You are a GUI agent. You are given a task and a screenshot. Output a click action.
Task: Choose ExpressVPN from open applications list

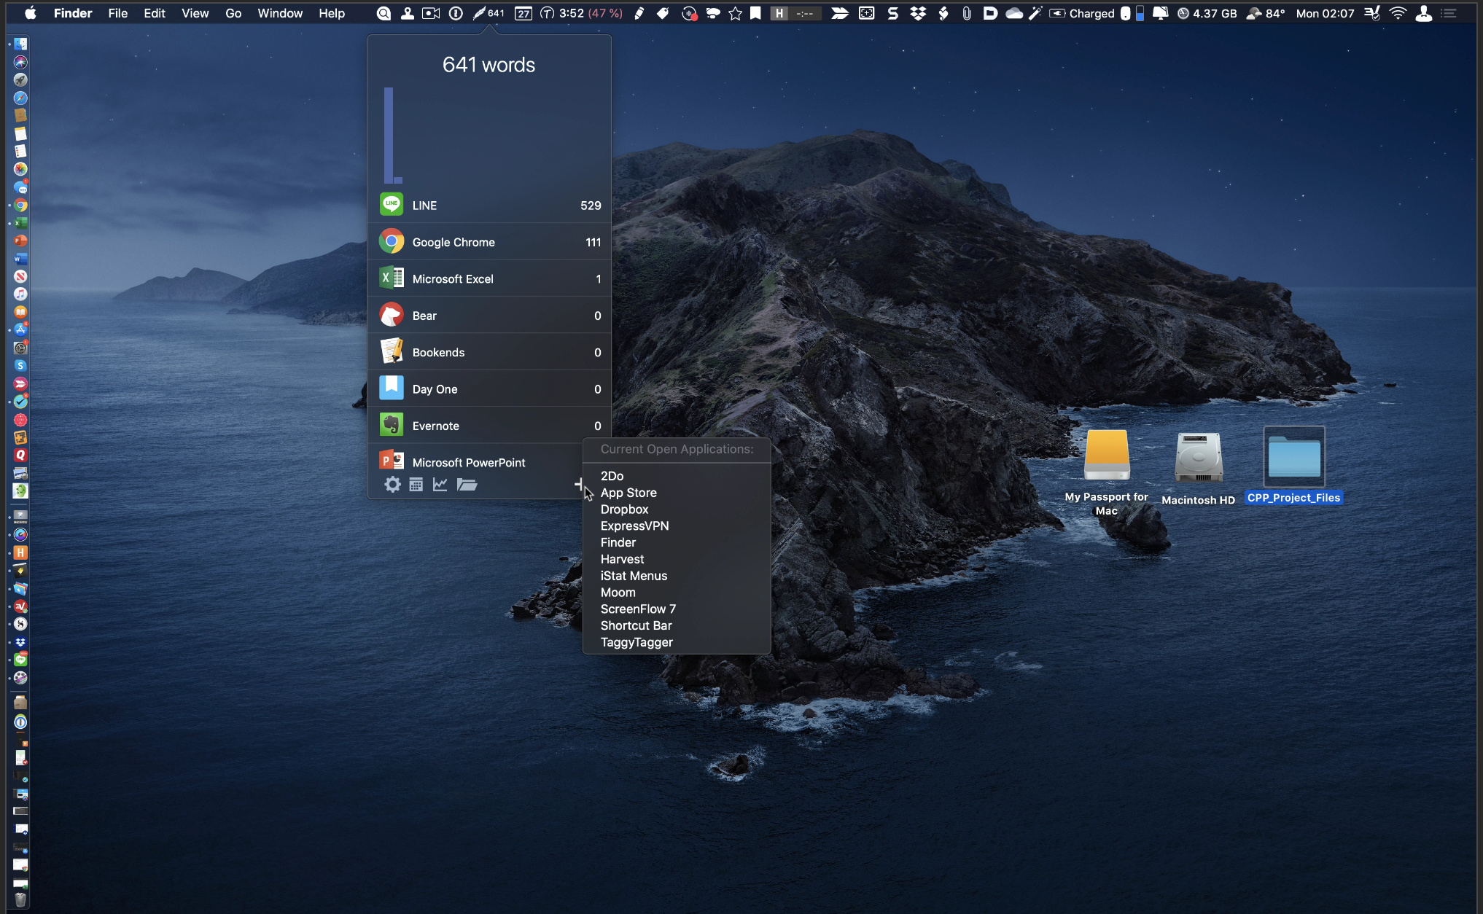677,526
